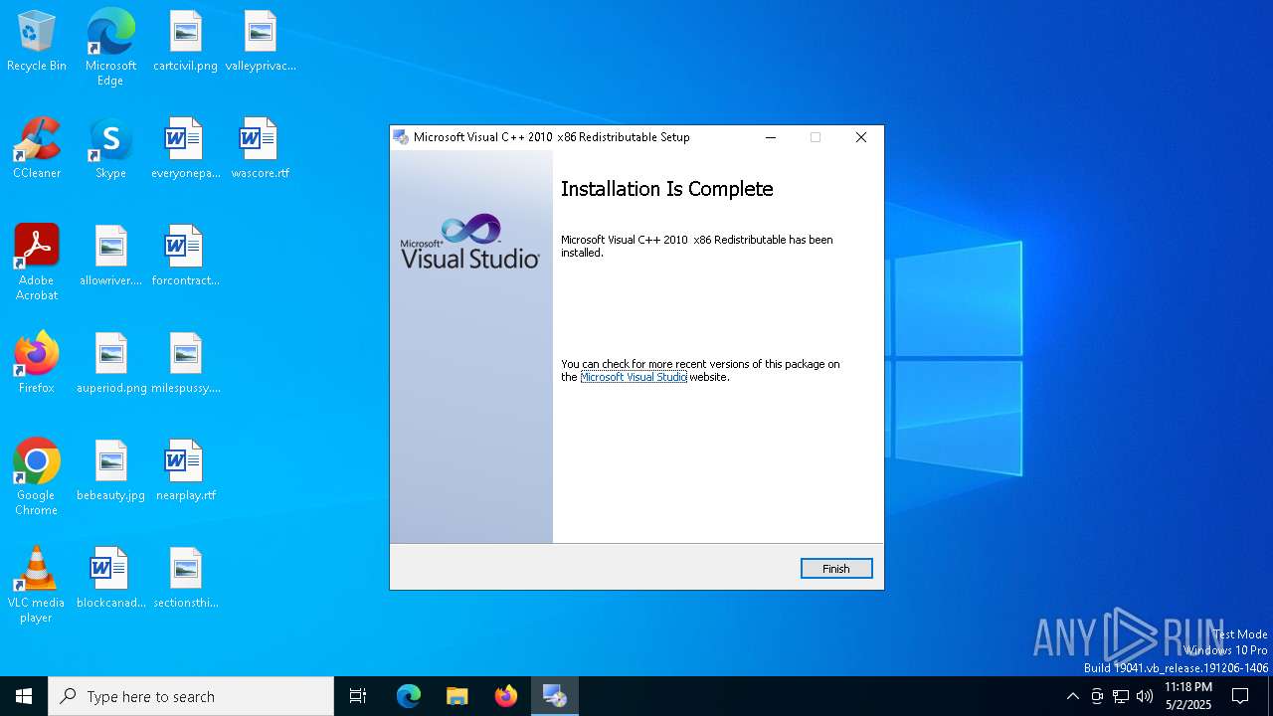
Task: Select the Skype desktop shortcut
Action: tap(110, 149)
